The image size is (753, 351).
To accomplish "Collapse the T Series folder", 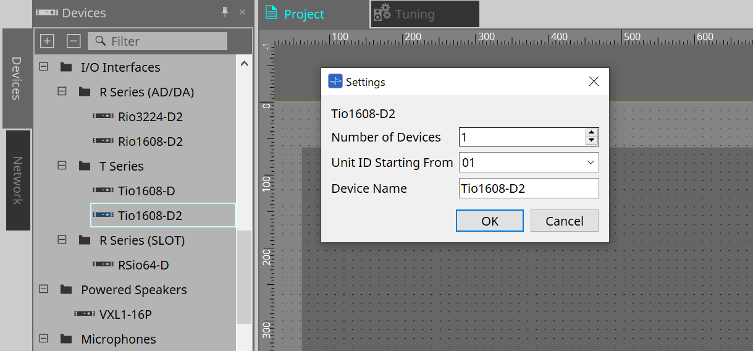I will [x=62, y=166].
